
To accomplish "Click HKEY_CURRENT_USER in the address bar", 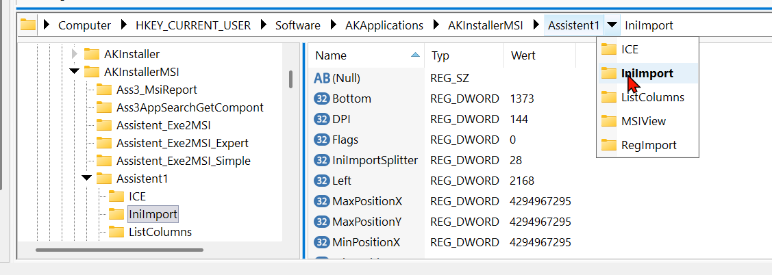I will [192, 25].
